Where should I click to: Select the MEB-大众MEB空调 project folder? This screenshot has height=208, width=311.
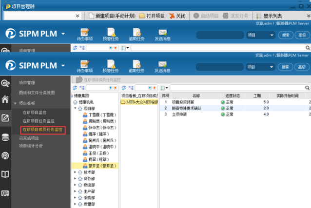coord(139,102)
